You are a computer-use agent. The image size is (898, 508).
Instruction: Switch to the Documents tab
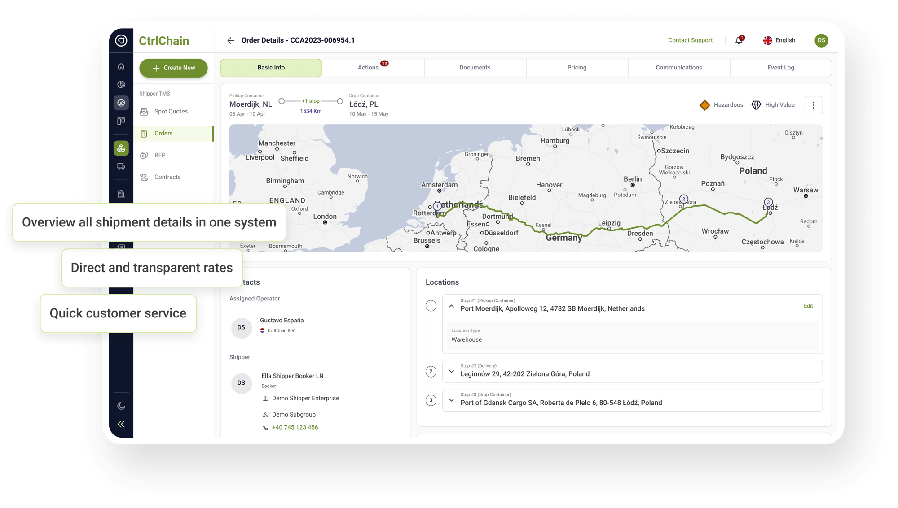click(475, 68)
